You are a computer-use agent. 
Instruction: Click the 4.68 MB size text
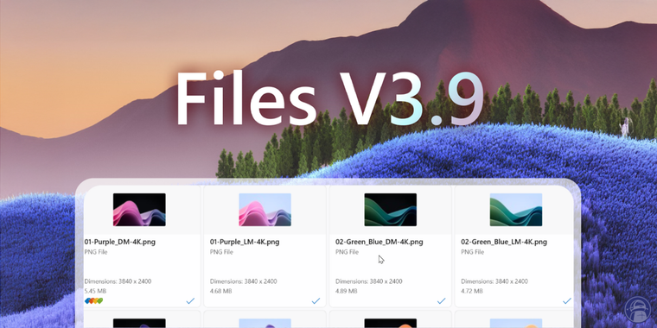[220, 291]
